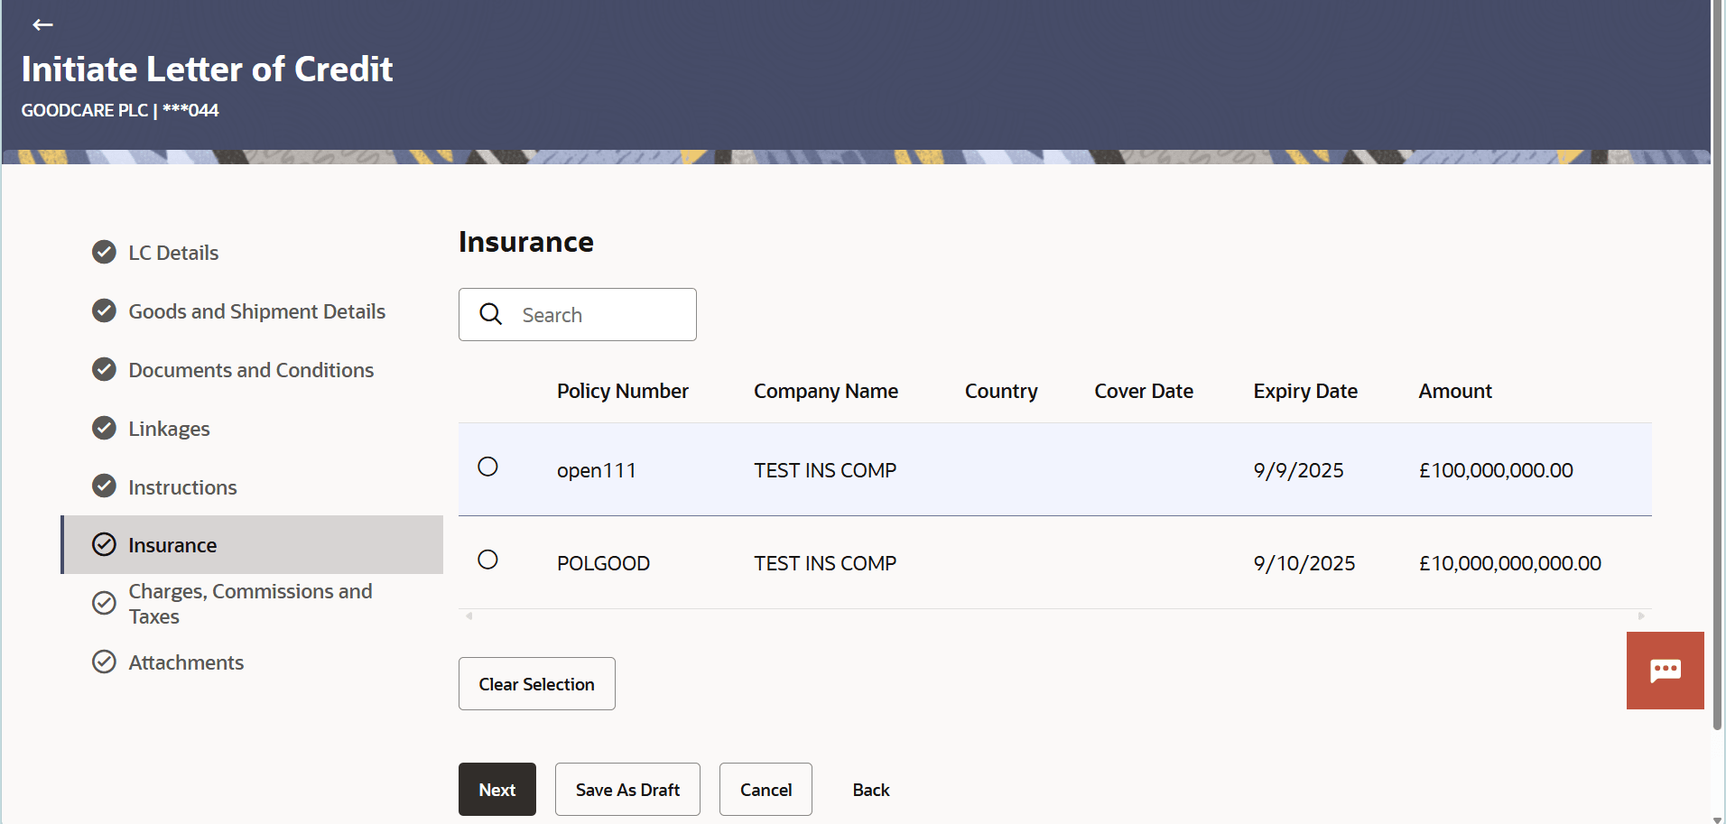The width and height of the screenshot is (1726, 824).
Task: Go to Documents and Conditions step
Action: click(251, 370)
